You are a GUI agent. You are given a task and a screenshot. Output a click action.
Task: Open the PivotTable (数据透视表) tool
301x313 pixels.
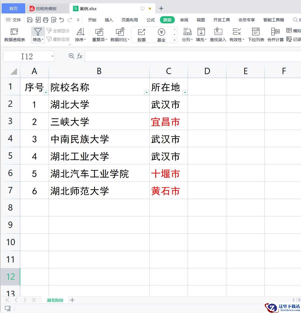(x=15, y=35)
